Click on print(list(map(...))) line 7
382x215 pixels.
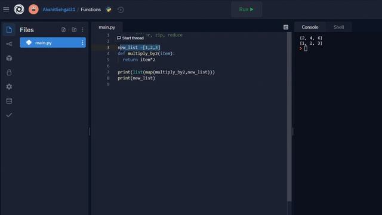point(166,72)
